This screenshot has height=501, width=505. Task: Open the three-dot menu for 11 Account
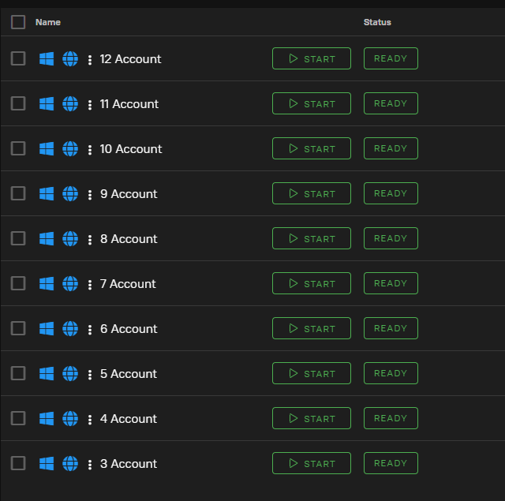(x=90, y=105)
